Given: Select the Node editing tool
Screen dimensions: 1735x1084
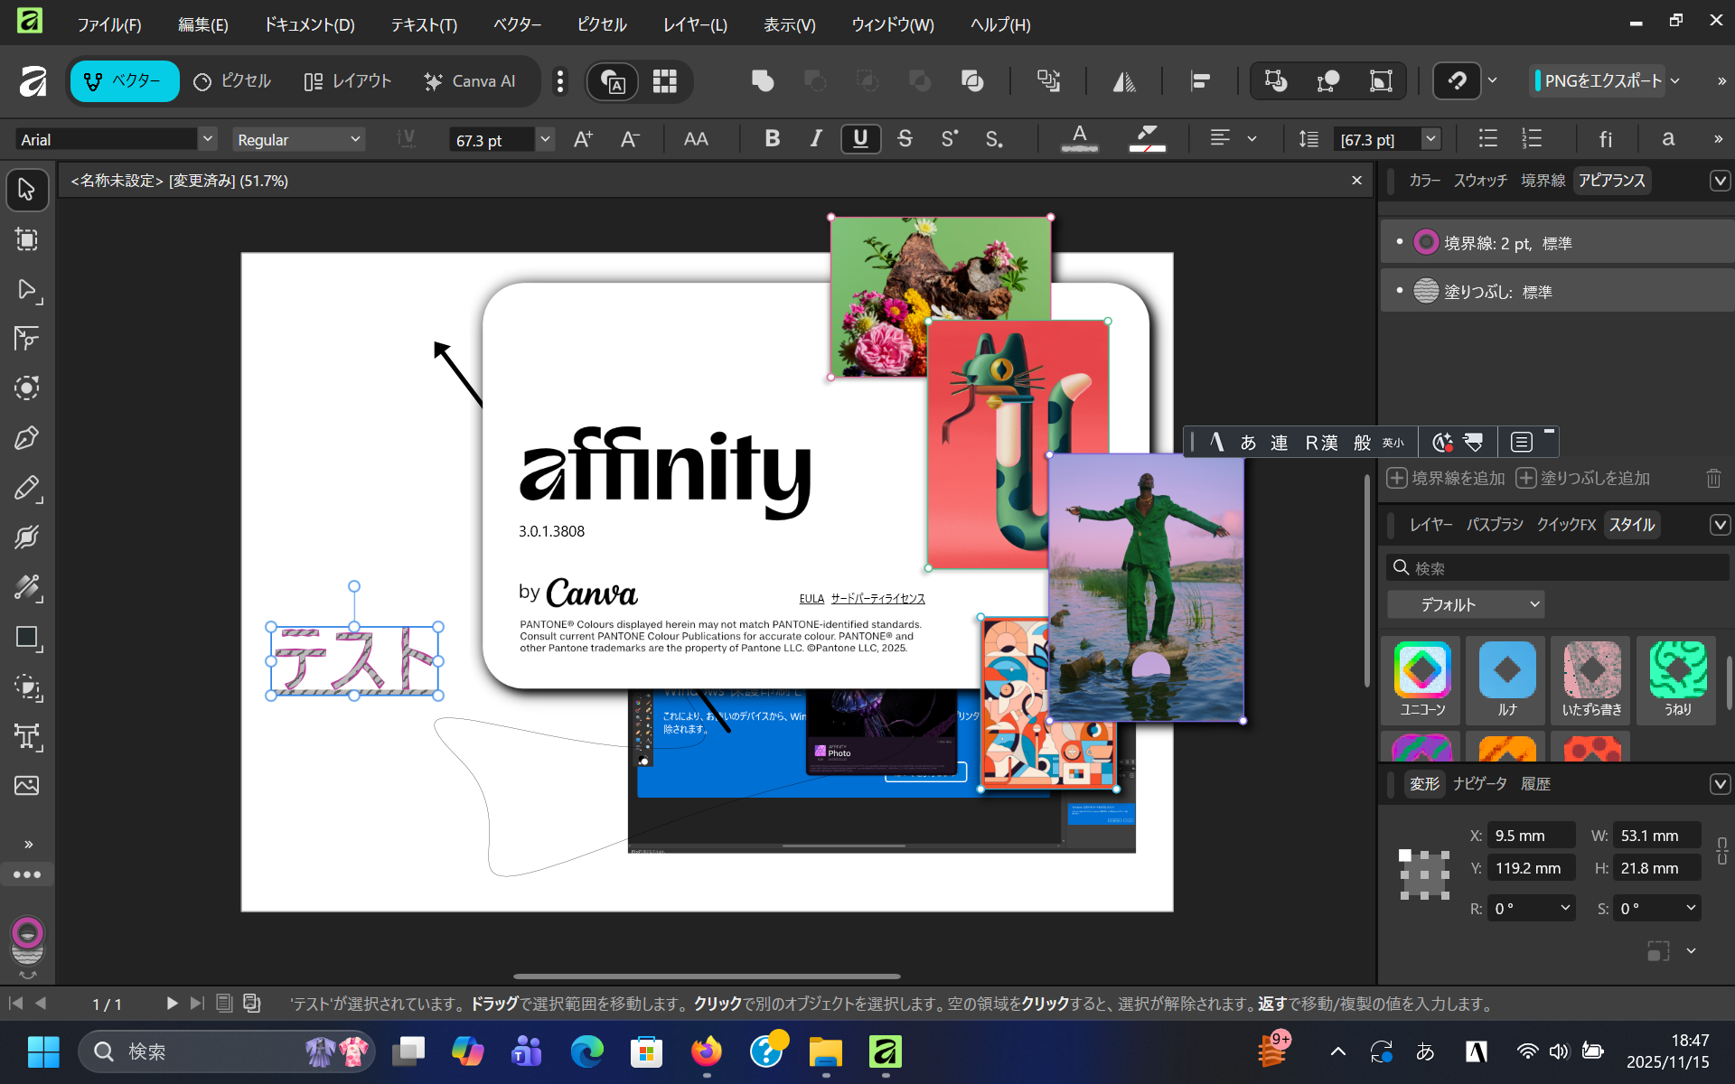Looking at the screenshot, I should coord(27,290).
